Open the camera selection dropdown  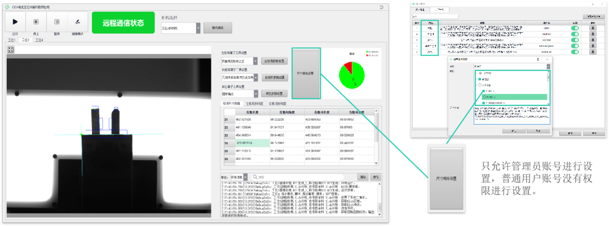tap(198, 28)
